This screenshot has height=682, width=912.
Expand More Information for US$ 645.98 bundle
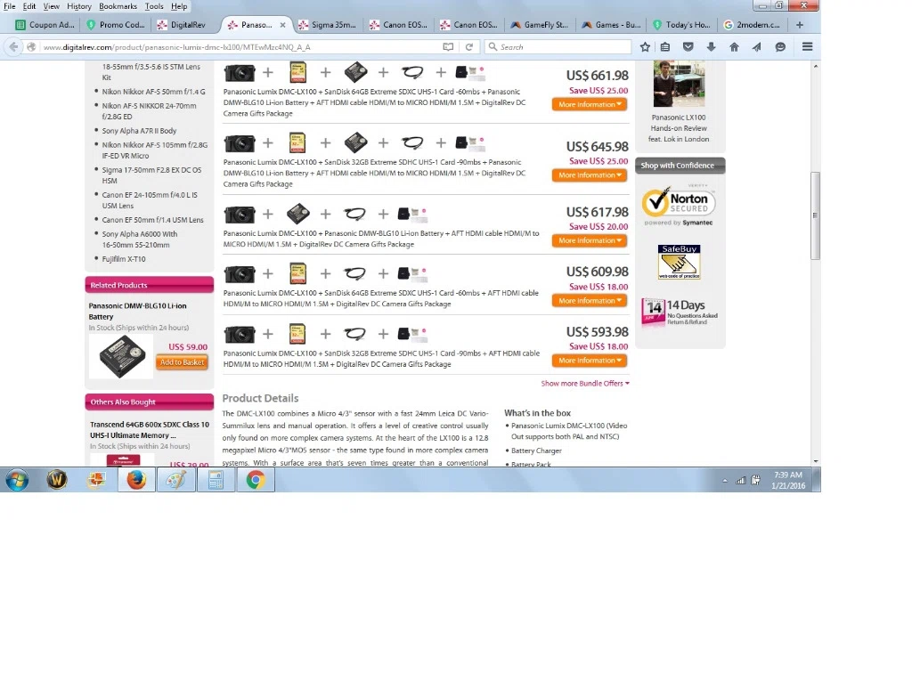pos(590,175)
